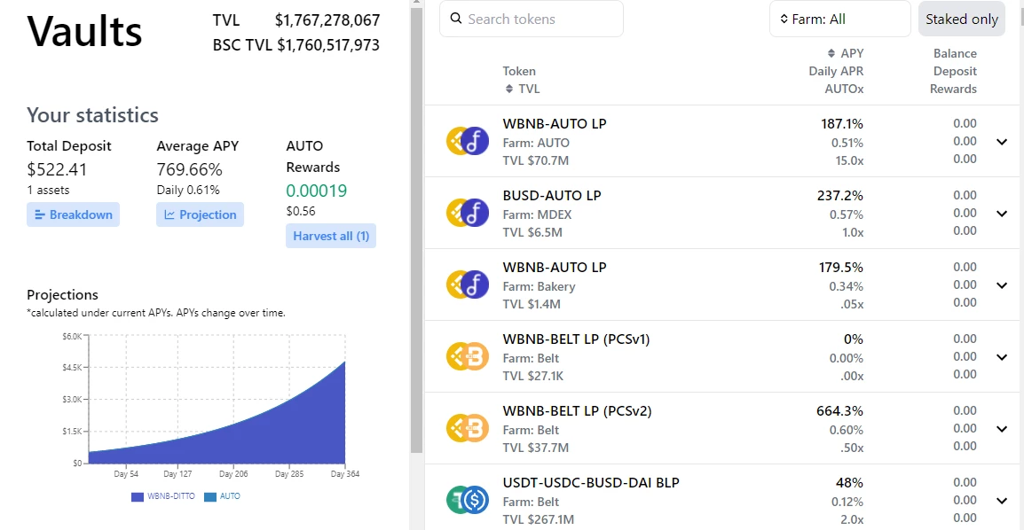Expand the WBNB-AUTO LP Farm AUTO row chevron
The width and height of the screenshot is (1024, 530).
(x=1002, y=142)
